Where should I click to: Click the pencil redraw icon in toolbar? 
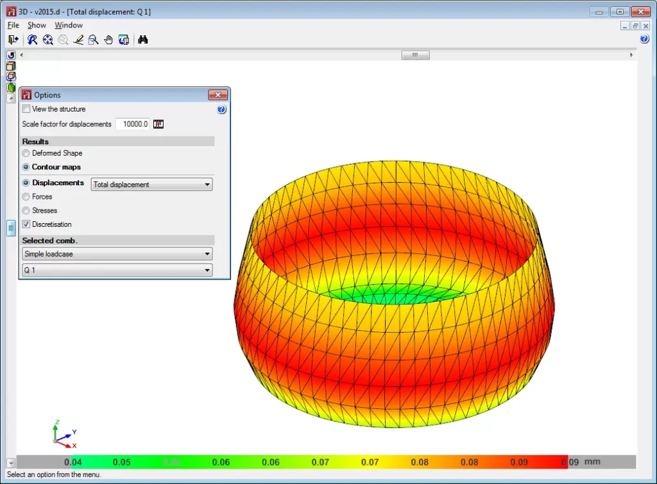click(78, 40)
